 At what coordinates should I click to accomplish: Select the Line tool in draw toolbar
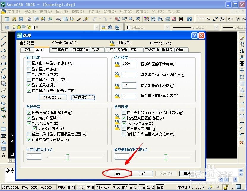click(4, 38)
